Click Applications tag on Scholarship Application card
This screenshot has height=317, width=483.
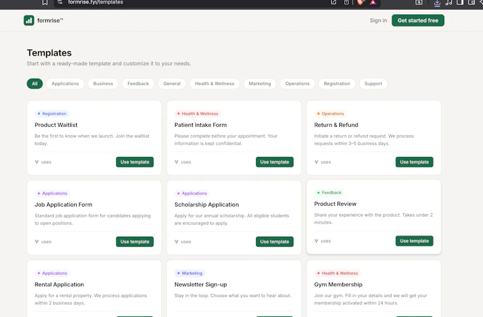click(192, 193)
